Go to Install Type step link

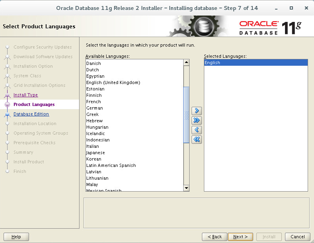coord(25,95)
